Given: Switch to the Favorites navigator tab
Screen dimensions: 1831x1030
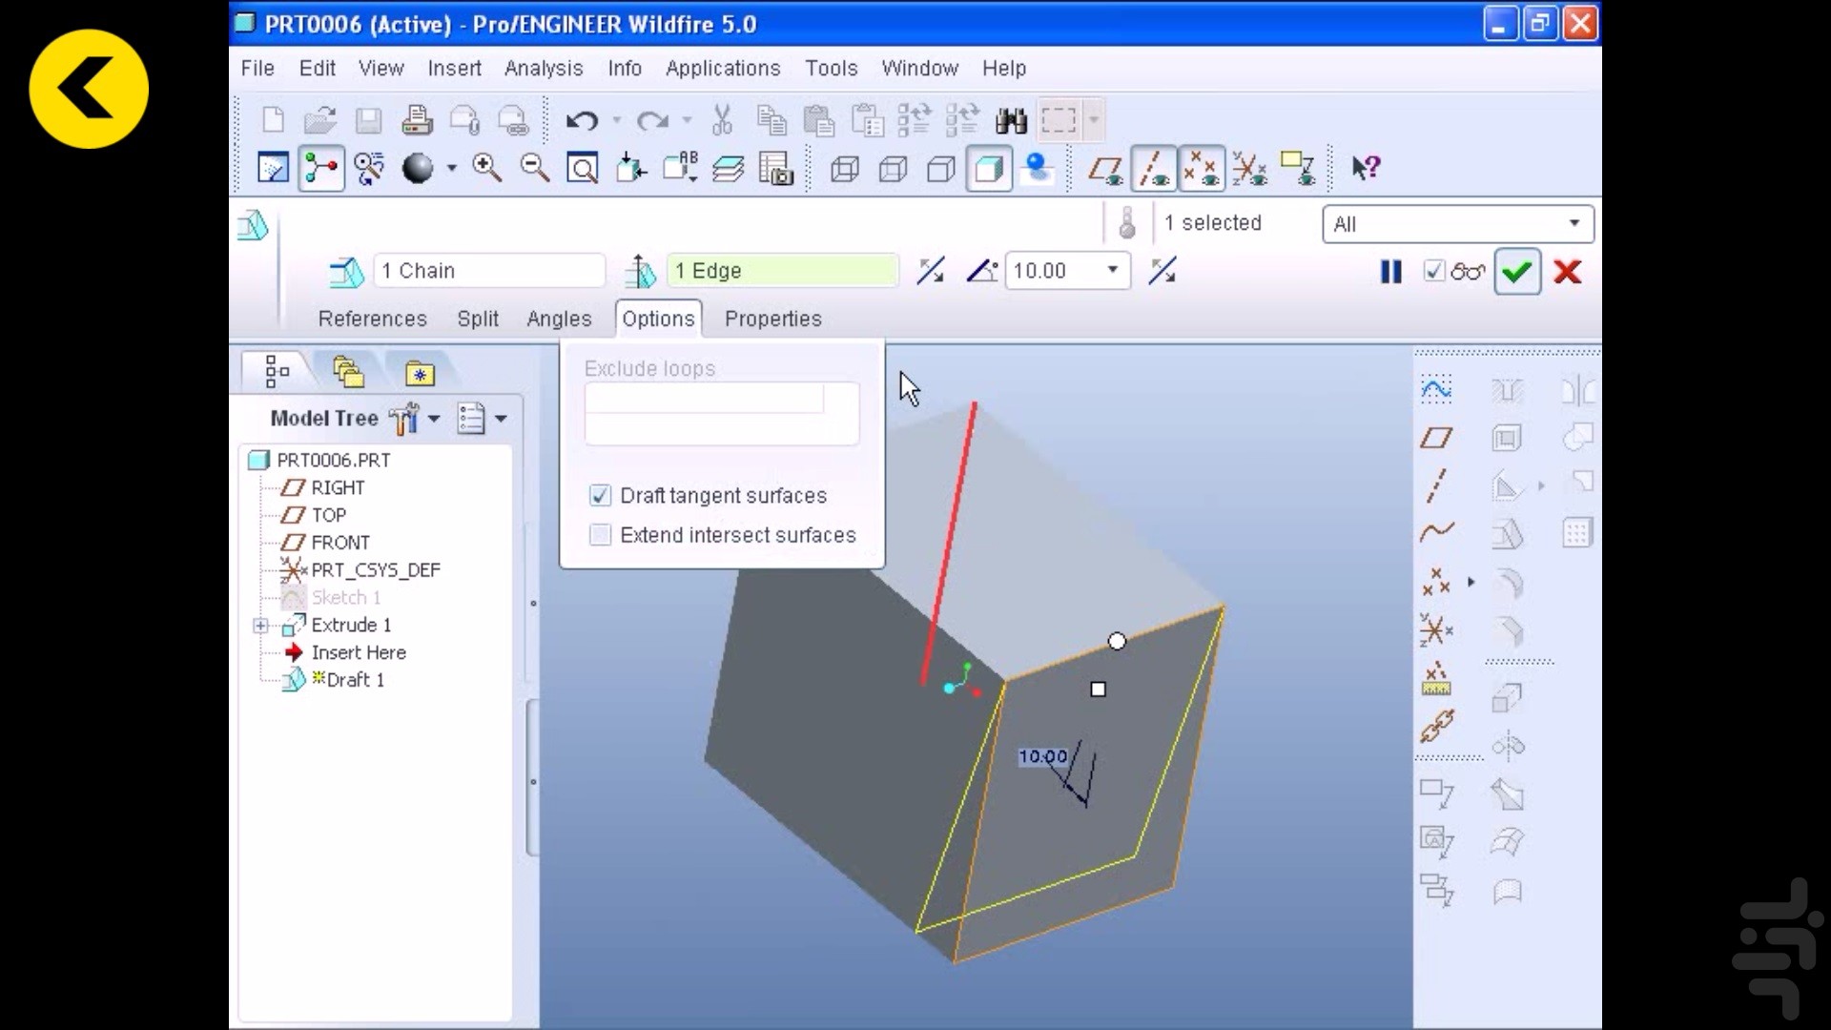Looking at the screenshot, I should (420, 372).
